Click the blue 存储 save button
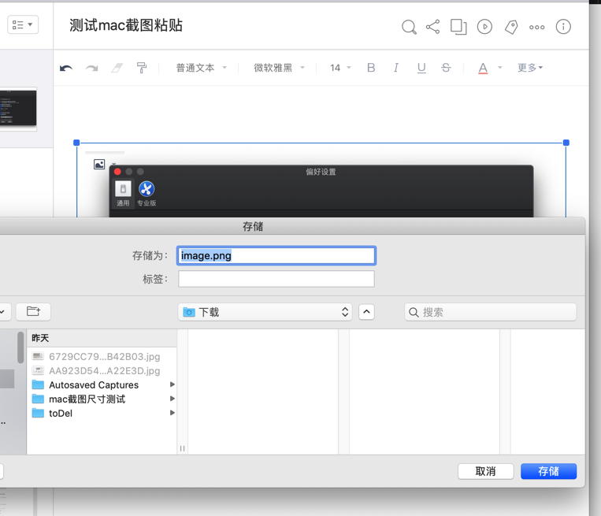 [x=548, y=471]
